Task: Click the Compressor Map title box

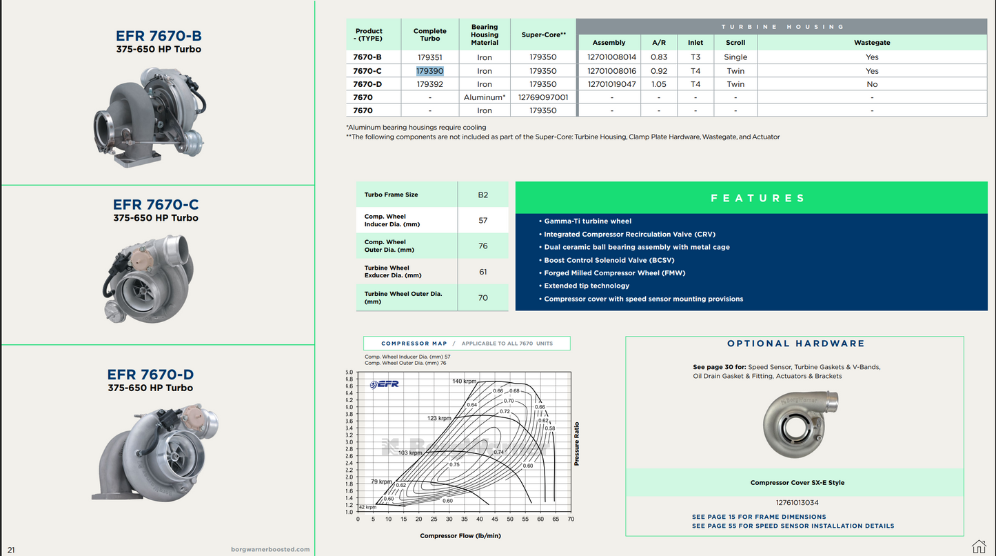Action: click(467, 343)
